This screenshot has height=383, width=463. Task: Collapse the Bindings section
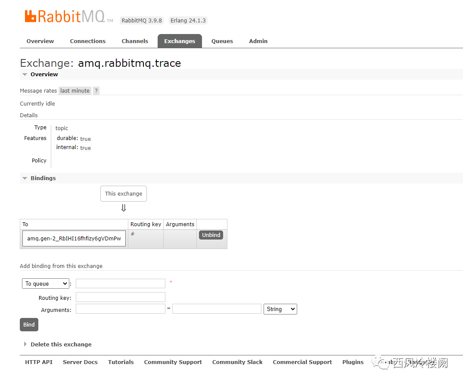pos(43,178)
